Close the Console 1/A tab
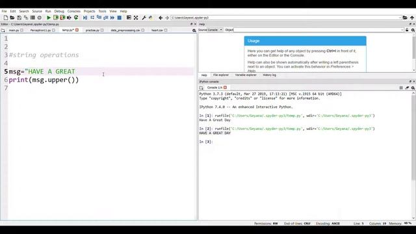Viewport: 416px width, 234px height. pyautogui.click(x=226, y=87)
